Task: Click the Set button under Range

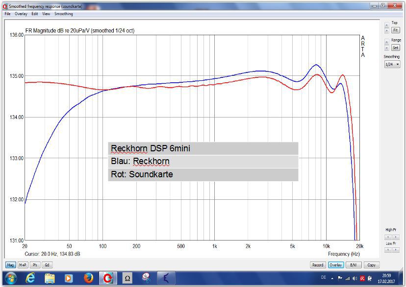Action: 395,48
